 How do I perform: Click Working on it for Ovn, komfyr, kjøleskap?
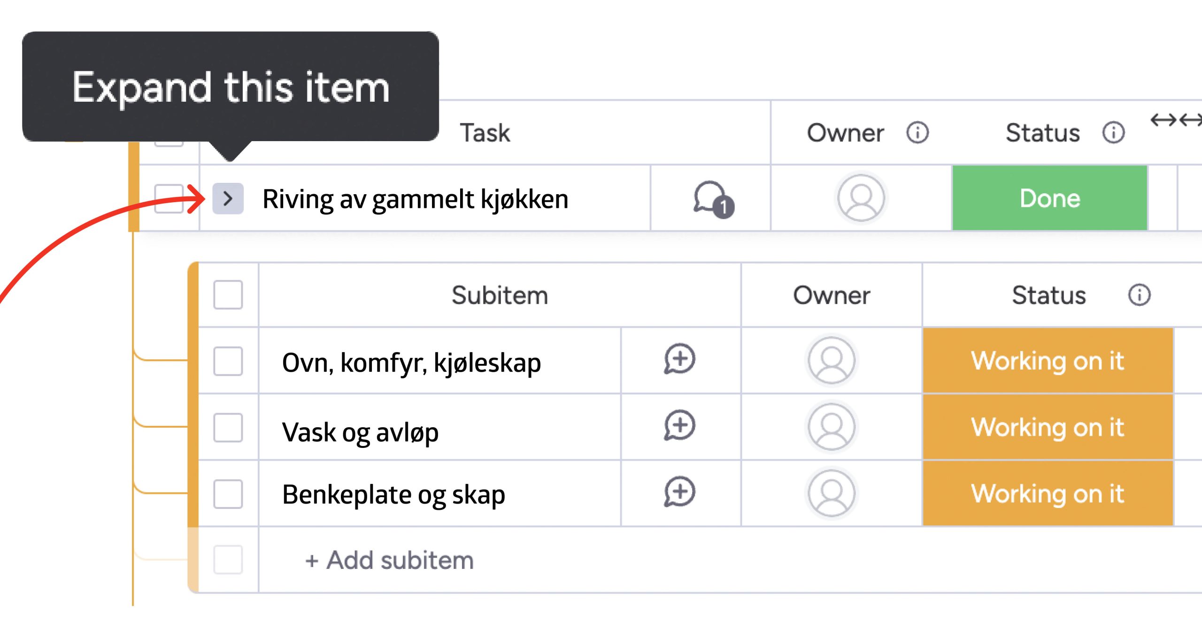[1048, 361]
